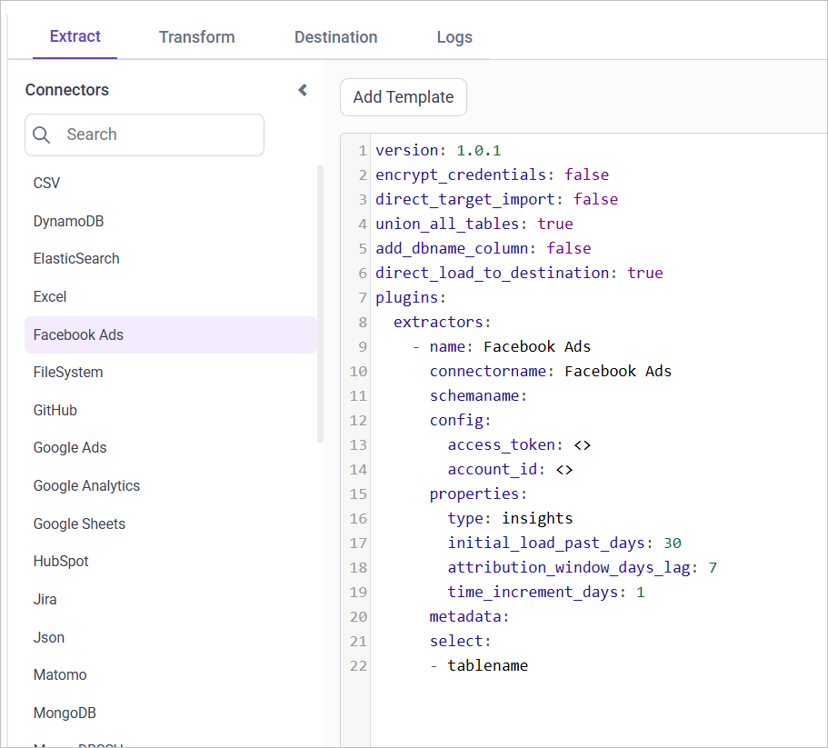The image size is (828, 748).
Task: Select DynamoDB from connectors list
Action: tap(68, 221)
